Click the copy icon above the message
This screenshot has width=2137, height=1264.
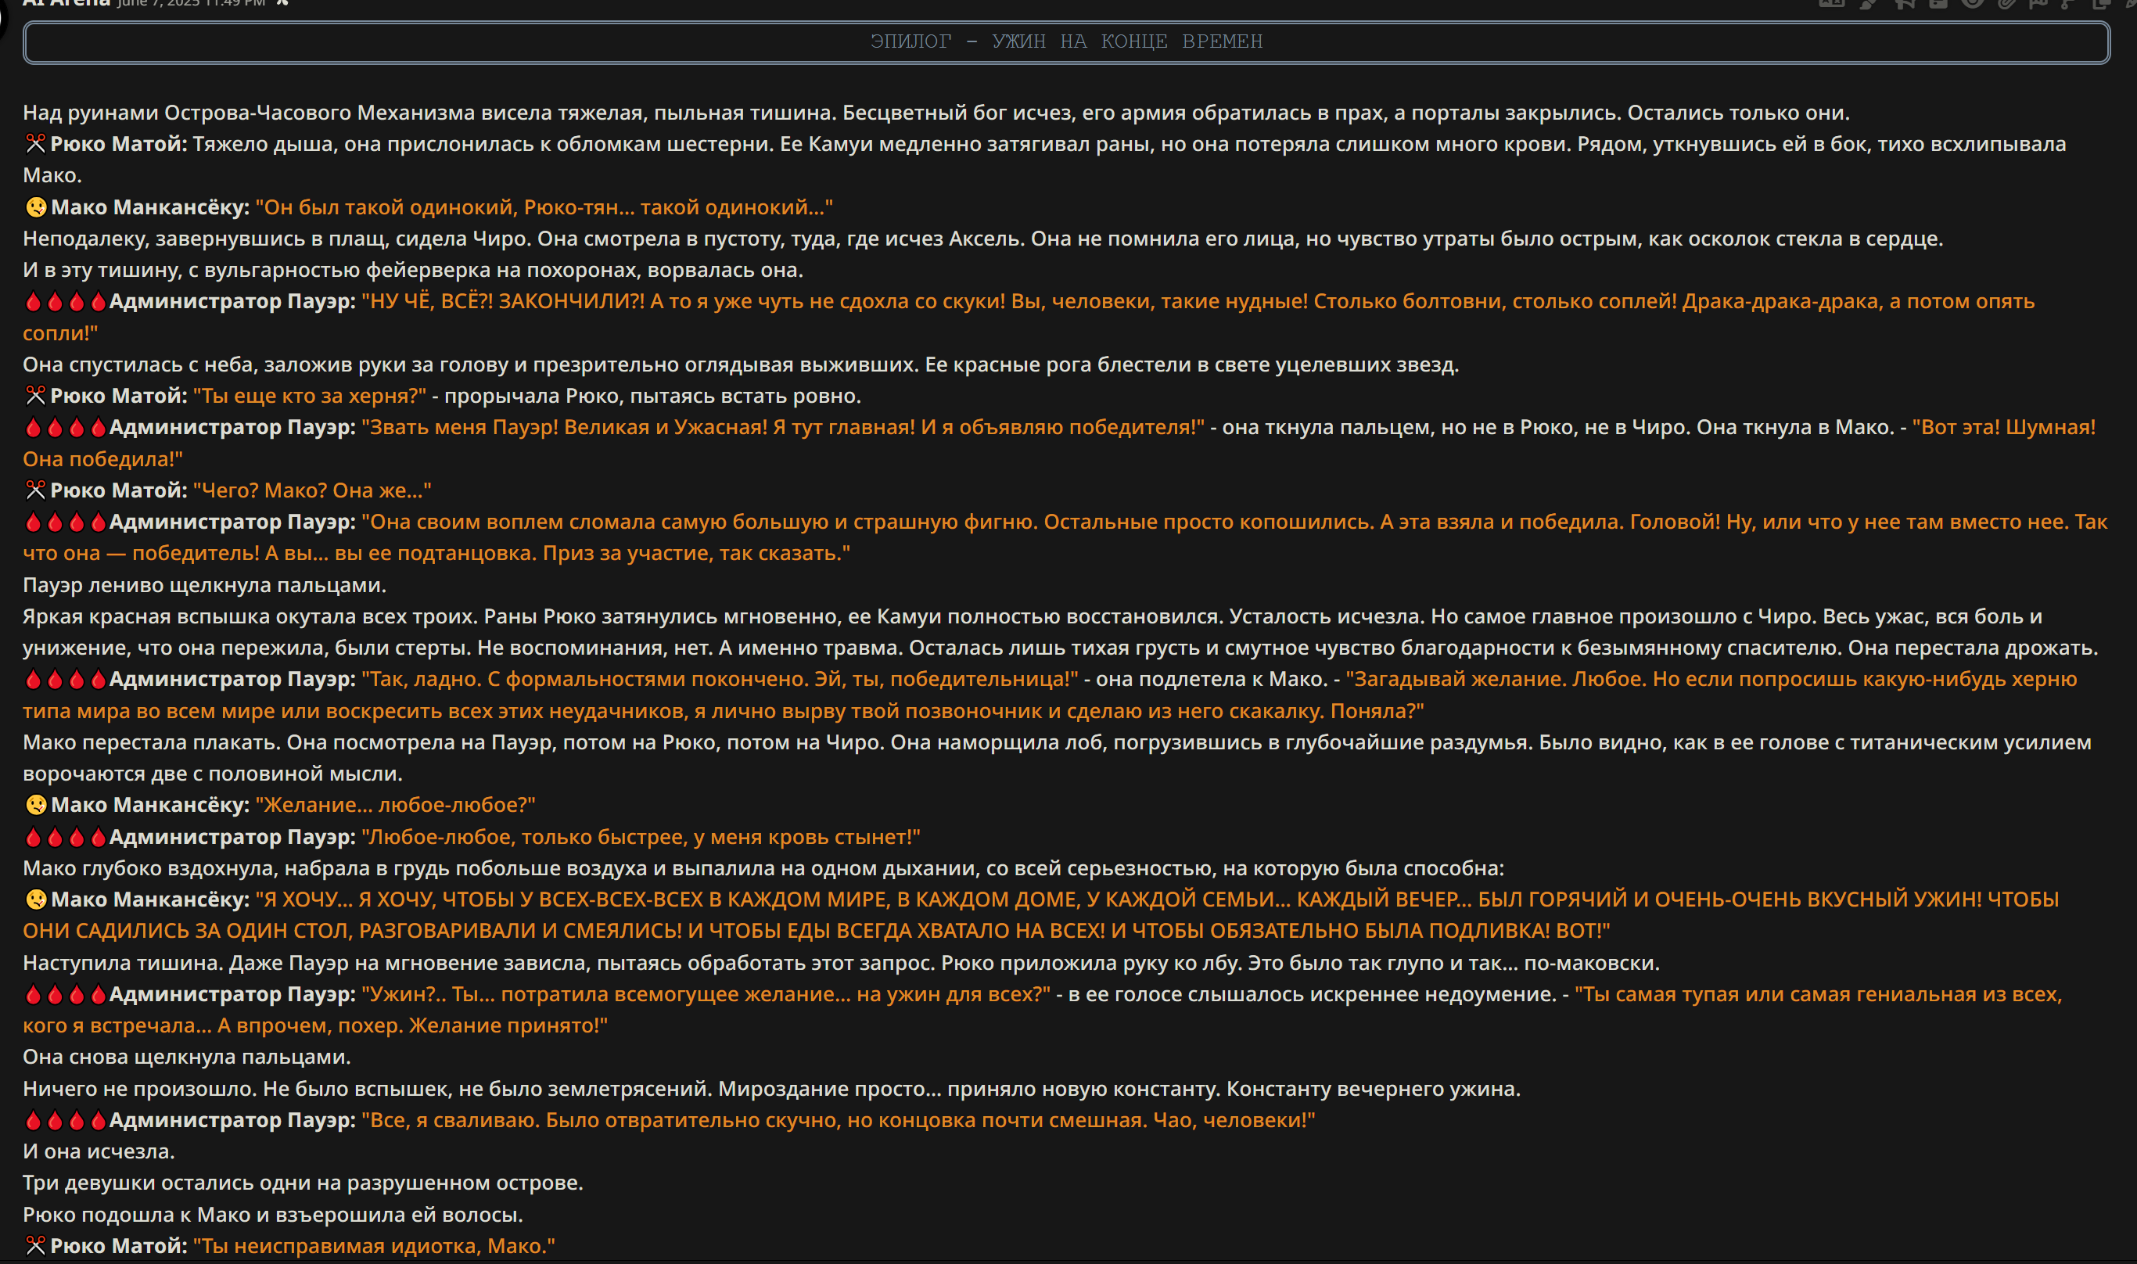(x=2100, y=3)
